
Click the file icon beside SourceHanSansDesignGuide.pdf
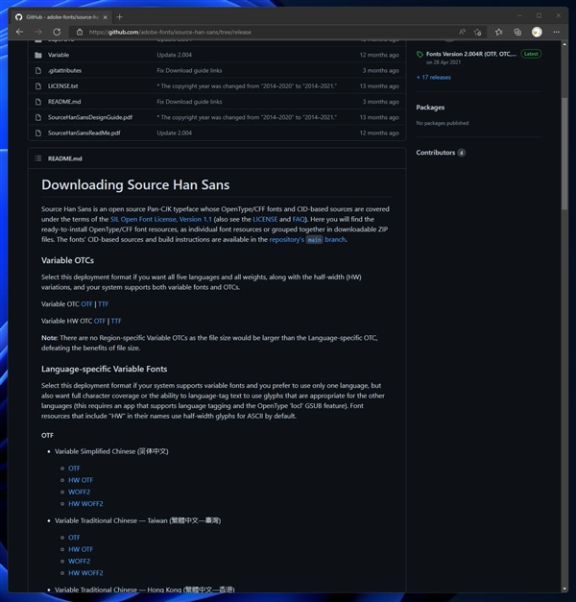tap(38, 117)
